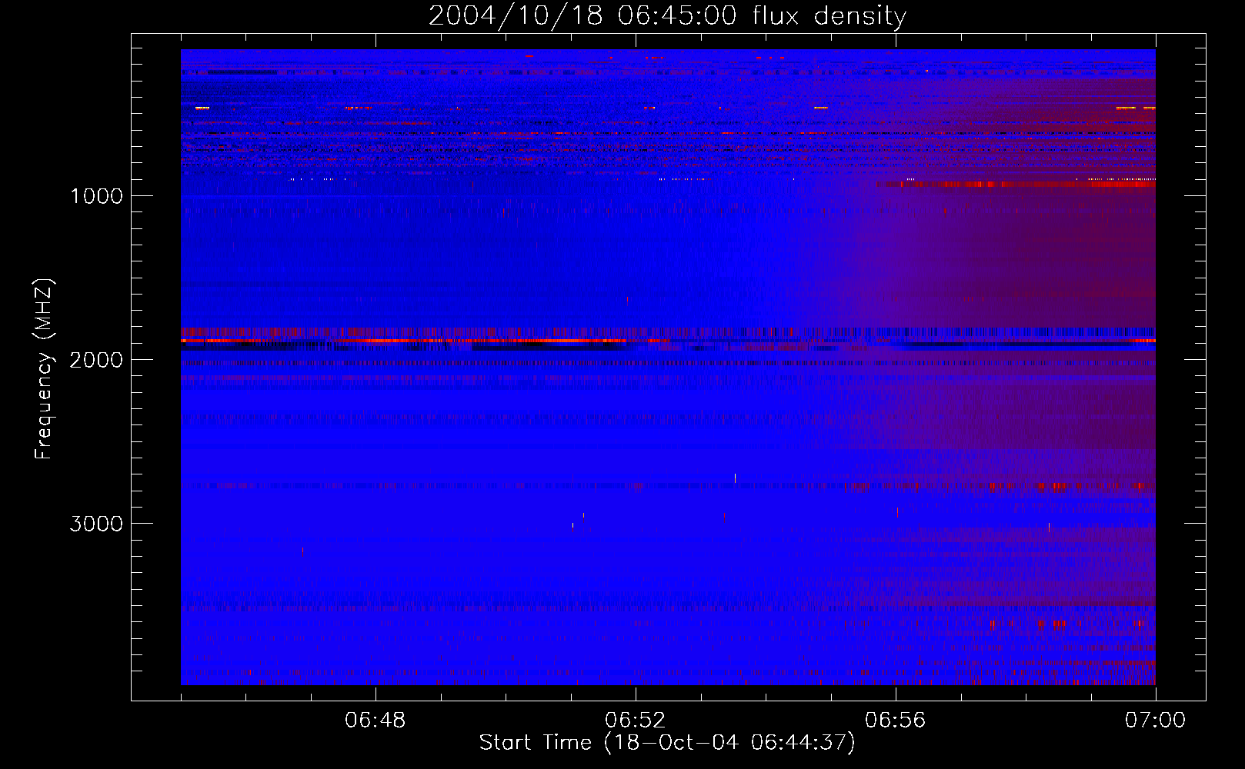
Task: Click the 3000 frequency tick label
Action: click(x=96, y=524)
